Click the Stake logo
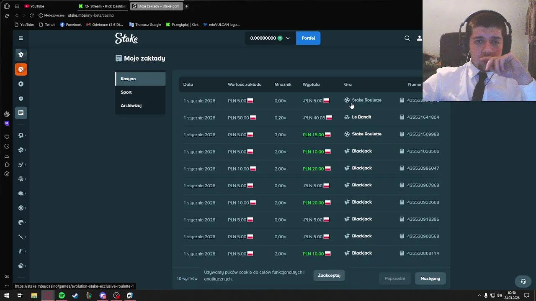This screenshot has width=536, height=301. [126, 38]
